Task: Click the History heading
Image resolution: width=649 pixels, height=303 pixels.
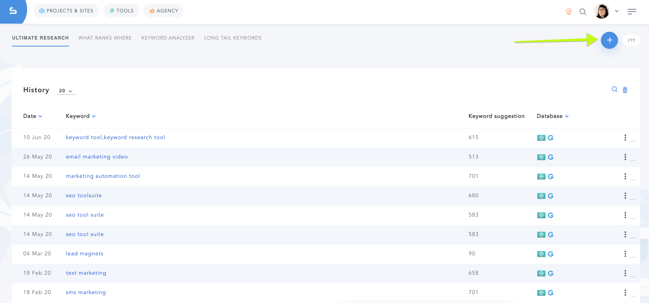Action: [36, 90]
